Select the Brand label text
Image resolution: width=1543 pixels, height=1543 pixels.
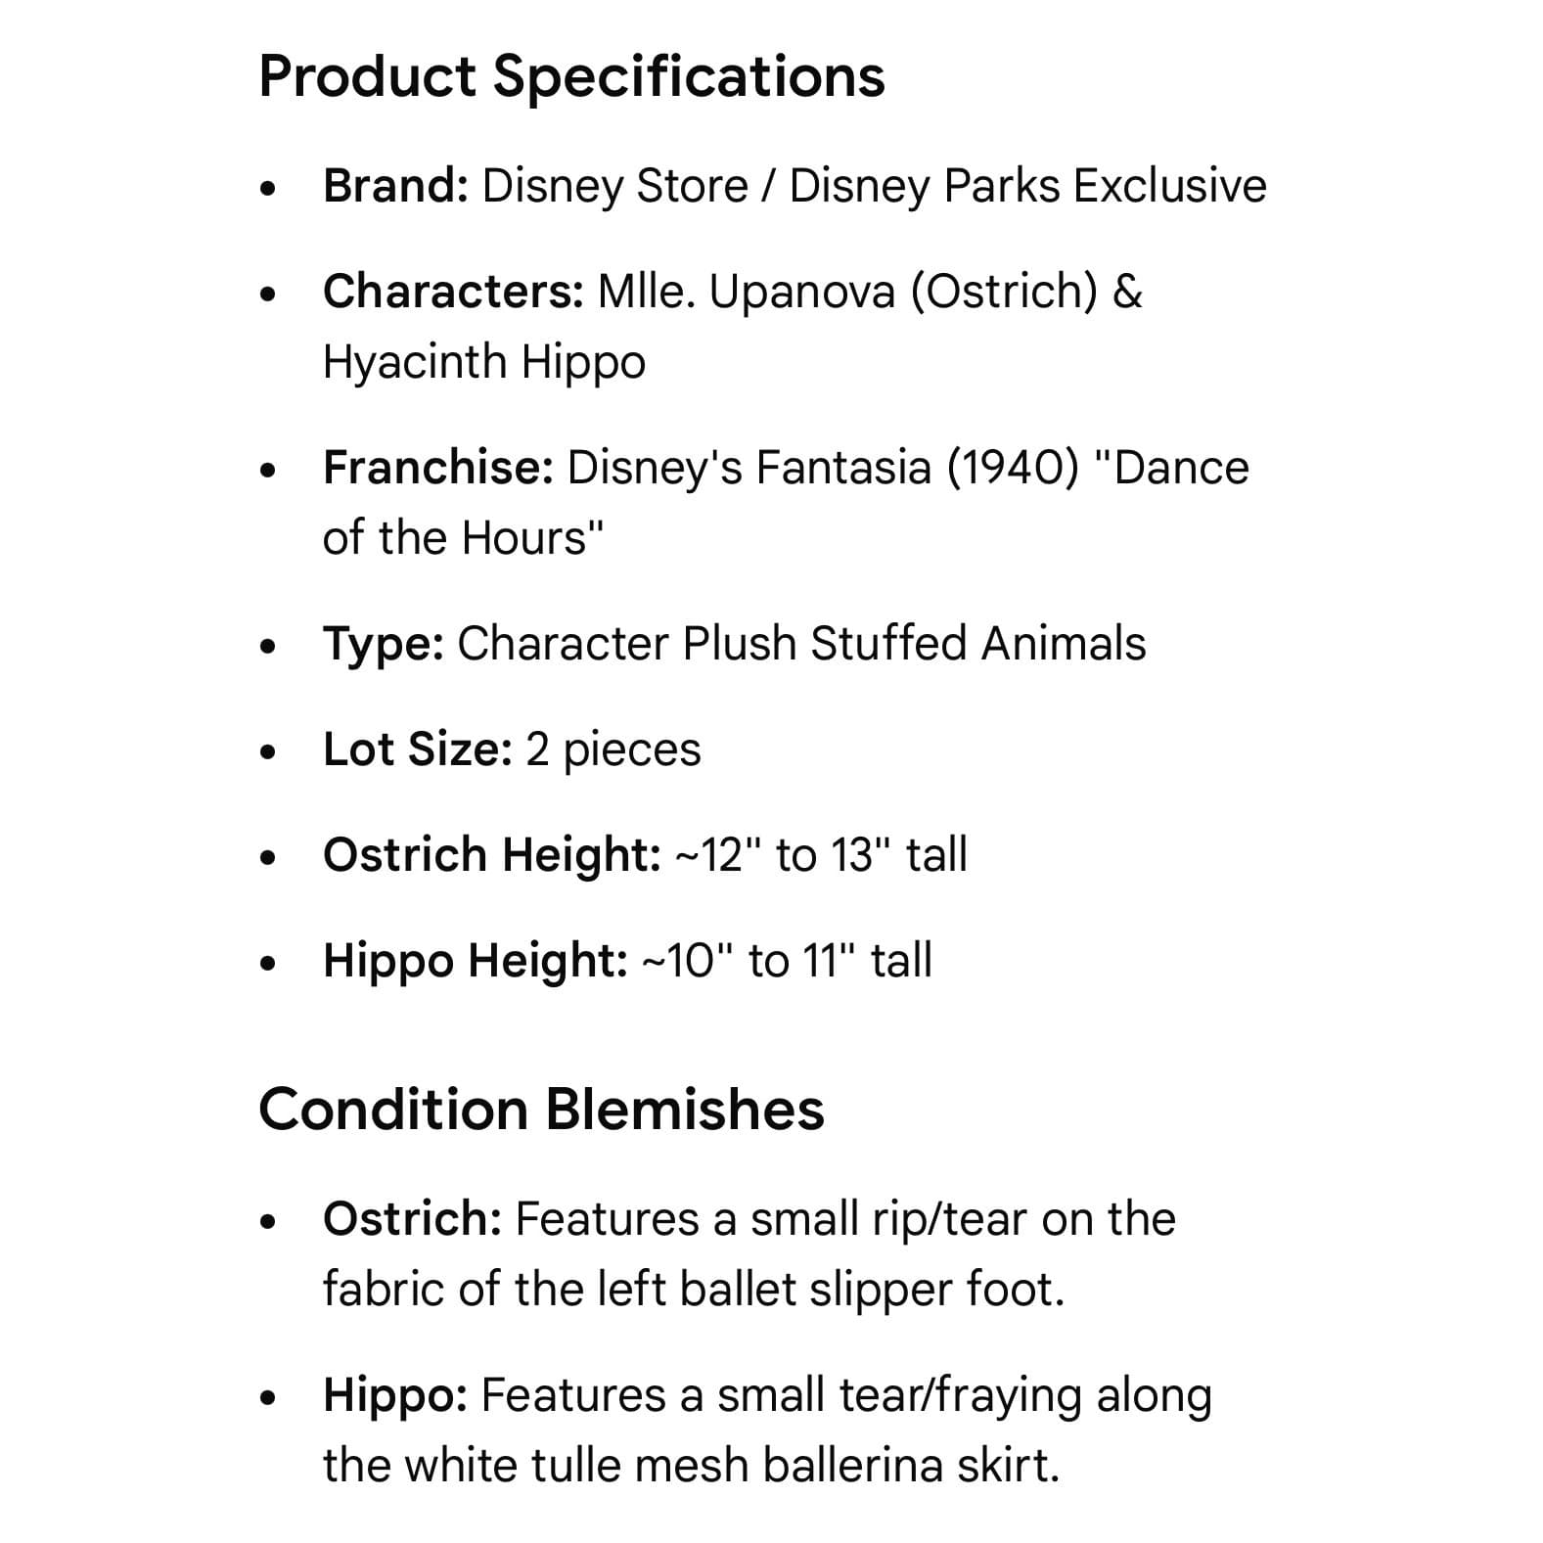pos(396,186)
